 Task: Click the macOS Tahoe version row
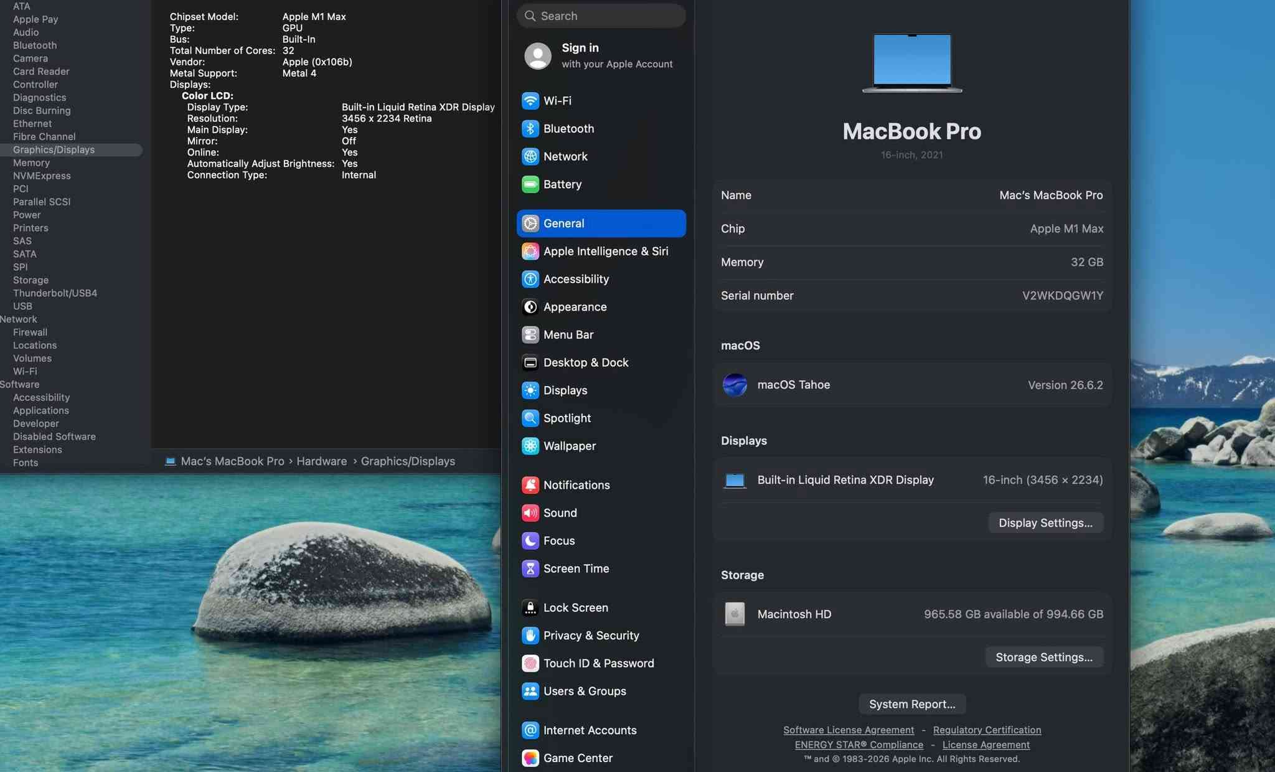(912, 385)
